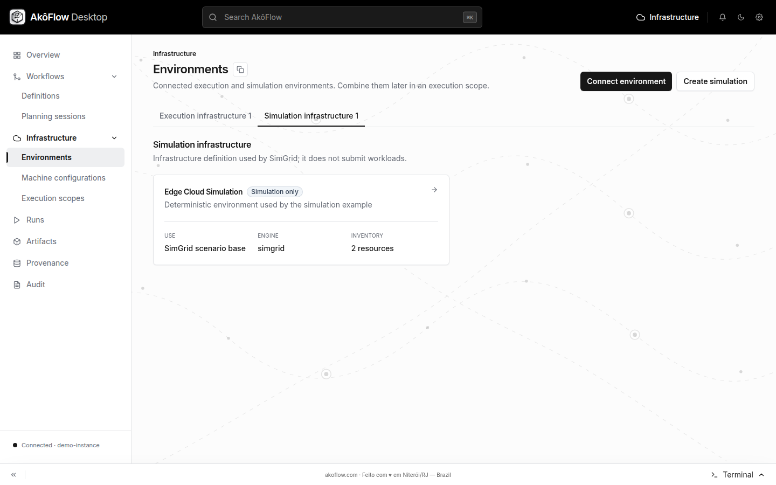Click the "2 resources" inventory value

(x=372, y=248)
